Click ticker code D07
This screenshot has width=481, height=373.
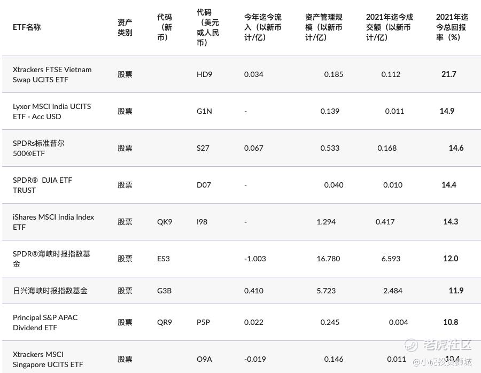(x=204, y=185)
